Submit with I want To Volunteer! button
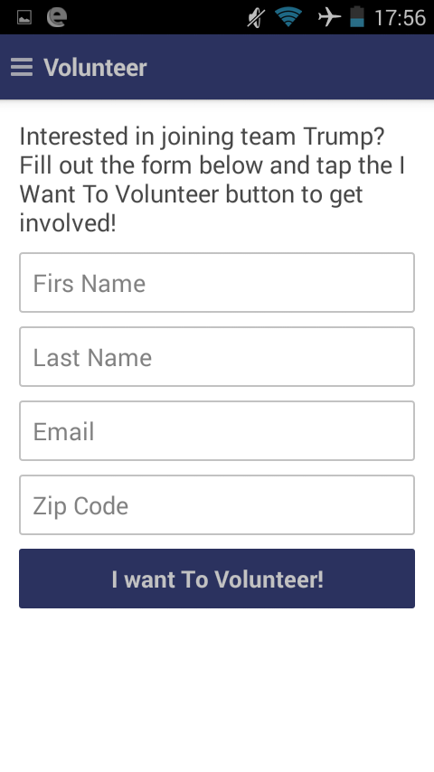This screenshot has height=772, width=434. [x=217, y=579]
